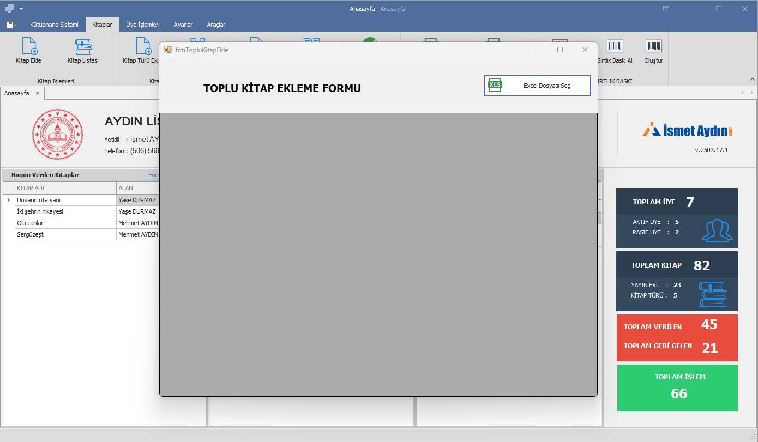This screenshot has width=758, height=442.
Task: Click the Sırtlık Baskı Al barcode icon
Action: (615, 46)
